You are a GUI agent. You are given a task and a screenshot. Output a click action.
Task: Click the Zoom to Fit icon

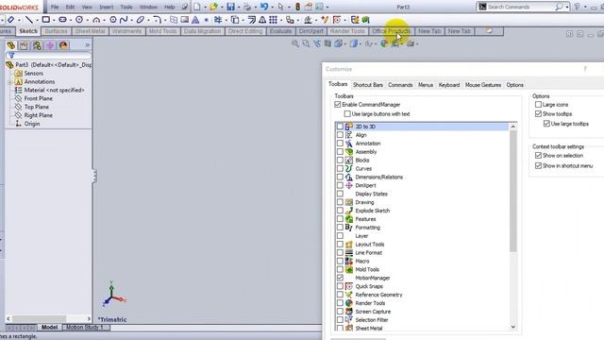pos(295,43)
